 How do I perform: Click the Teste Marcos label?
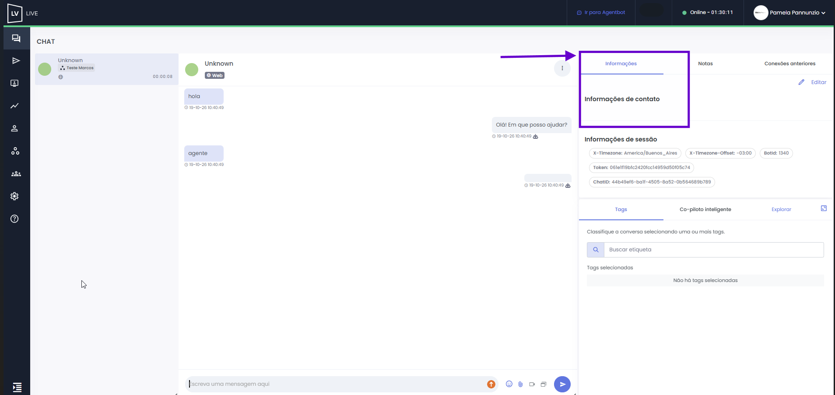point(77,68)
